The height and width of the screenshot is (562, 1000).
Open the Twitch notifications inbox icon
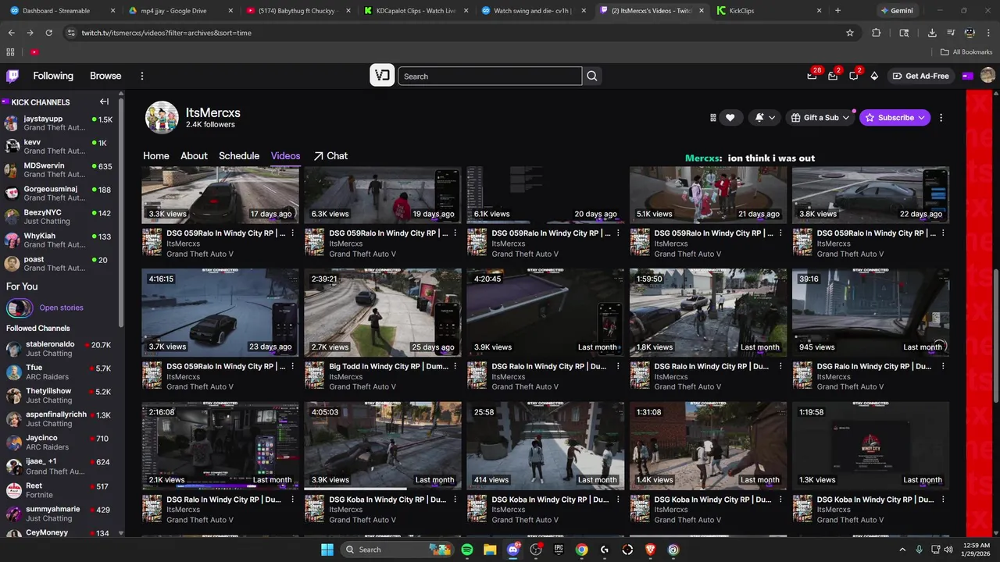833,76
